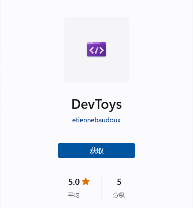Click the orange rating star
The height and width of the screenshot is (208, 193).
(86, 181)
